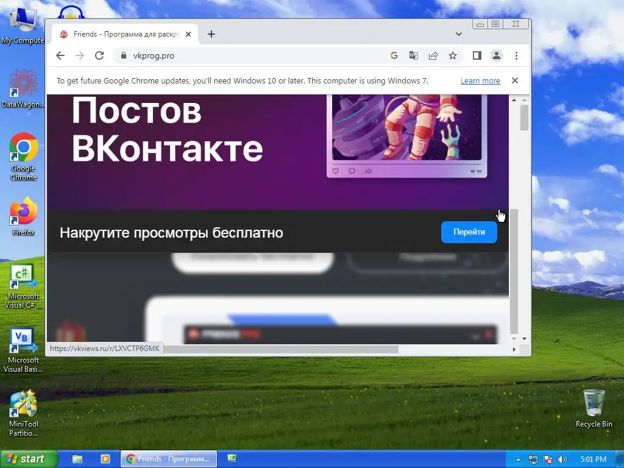This screenshot has height=468, width=624.
Task: Share this page via share icon
Action: 433,55
